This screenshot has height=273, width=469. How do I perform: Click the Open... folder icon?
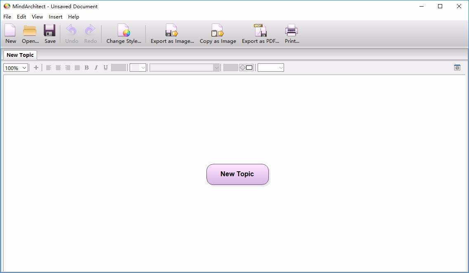click(30, 34)
